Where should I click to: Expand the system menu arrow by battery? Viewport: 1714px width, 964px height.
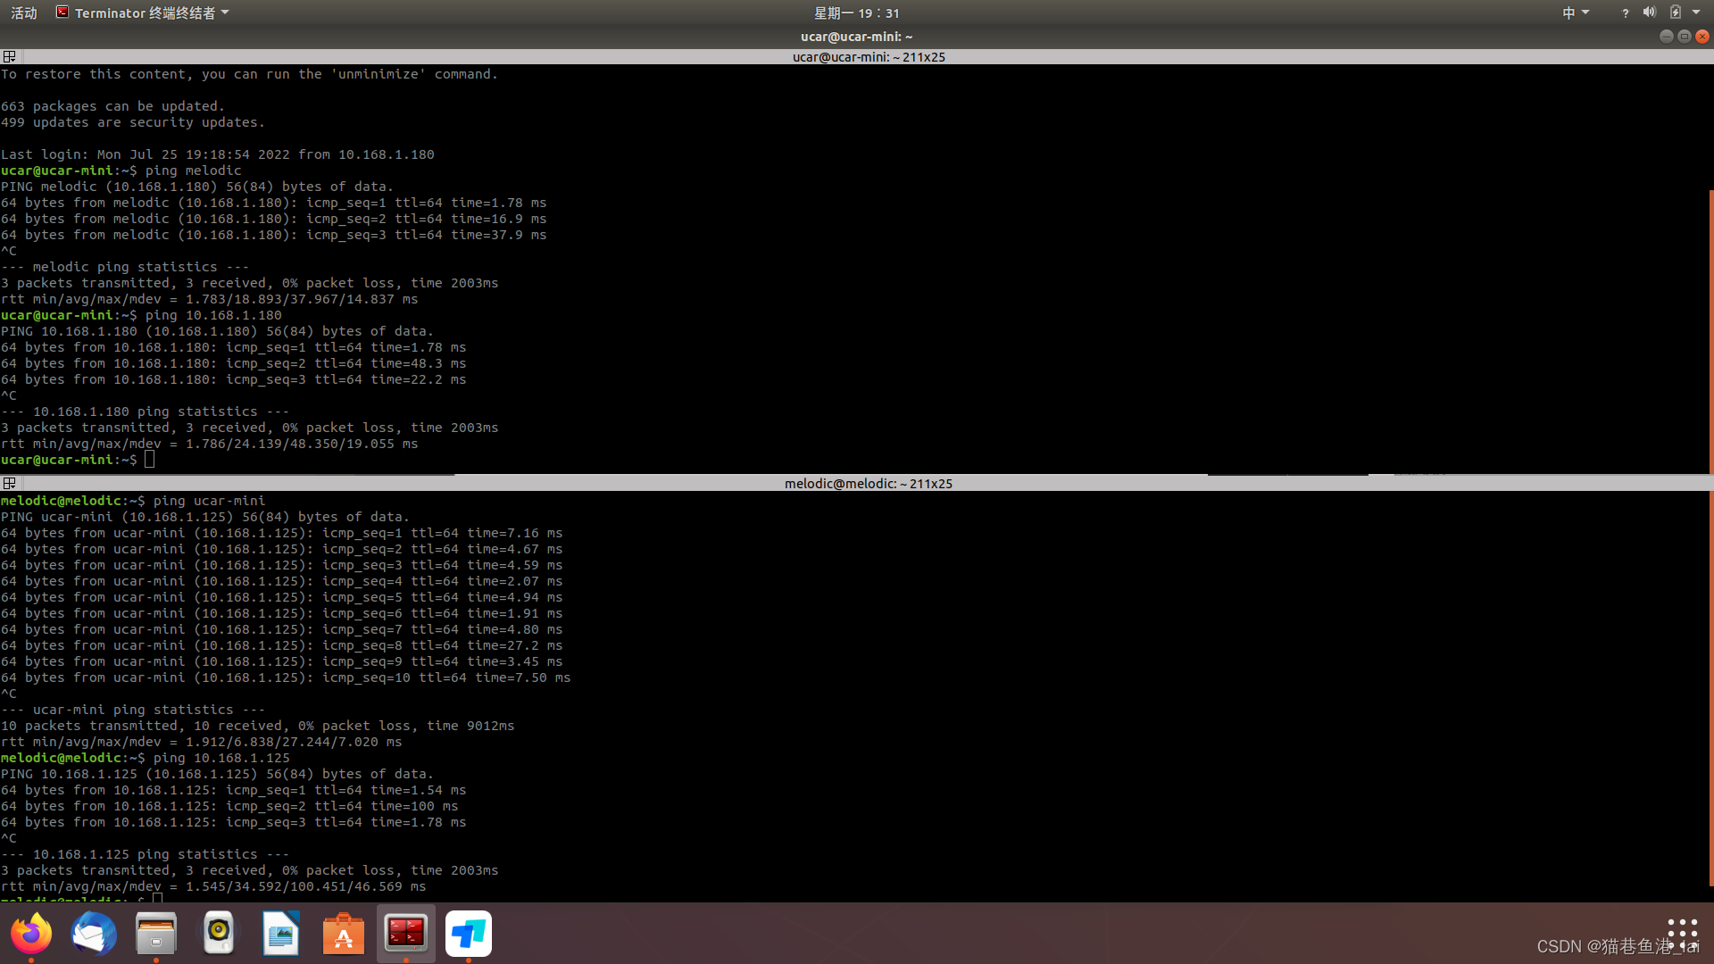pyautogui.click(x=1696, y=12)
